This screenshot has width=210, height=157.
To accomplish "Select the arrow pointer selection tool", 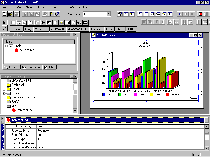I will tap(4, 23).
